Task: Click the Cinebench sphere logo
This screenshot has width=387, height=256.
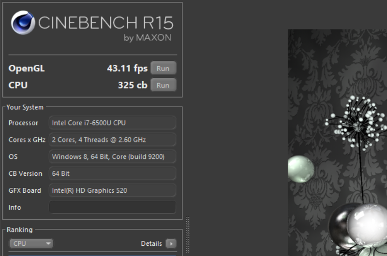Action: (x=23, y=22)
